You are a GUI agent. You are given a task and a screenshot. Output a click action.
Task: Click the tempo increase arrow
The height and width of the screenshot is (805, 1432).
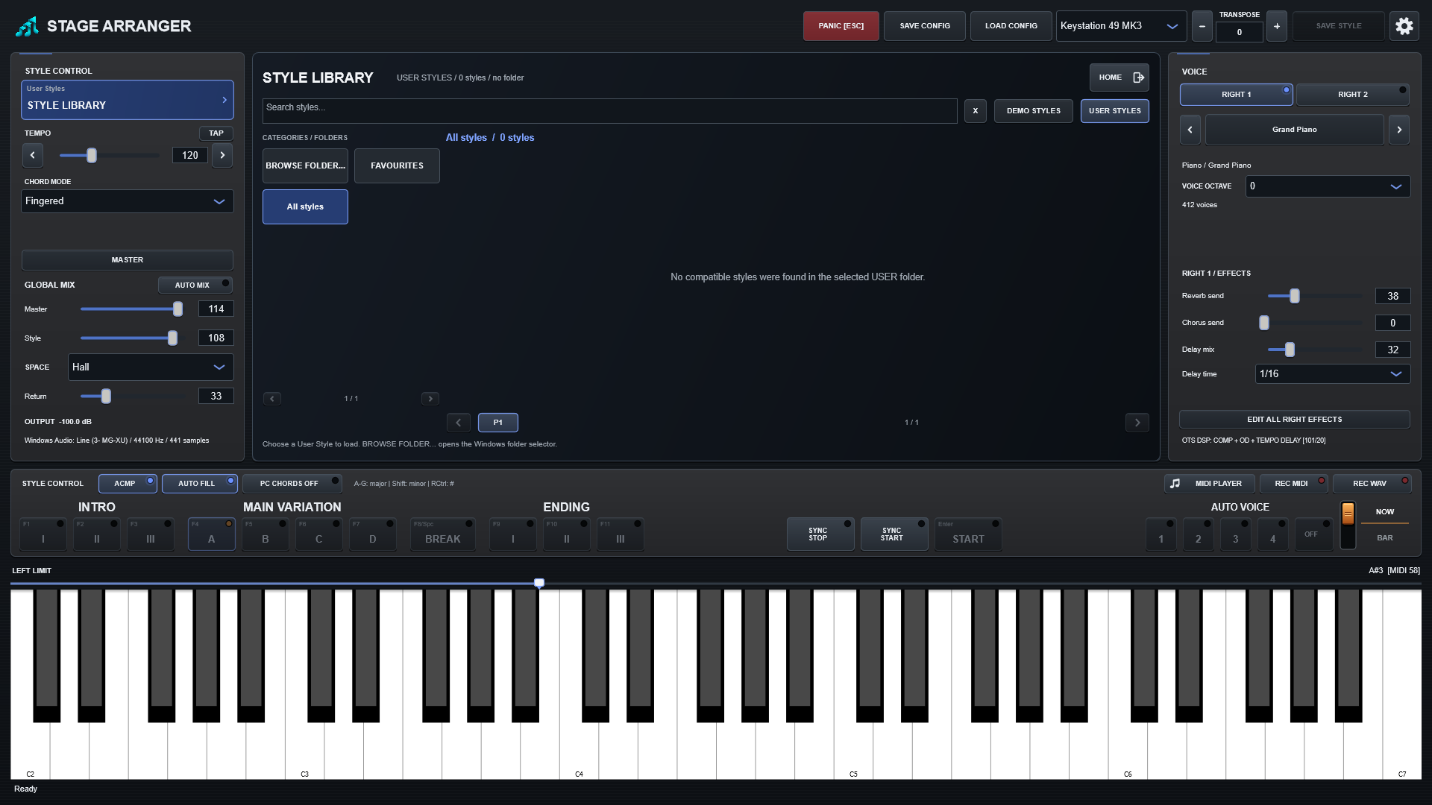tap(222, 155)
